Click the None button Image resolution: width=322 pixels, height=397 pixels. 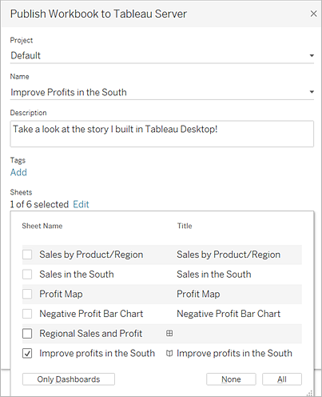(231, 379)
